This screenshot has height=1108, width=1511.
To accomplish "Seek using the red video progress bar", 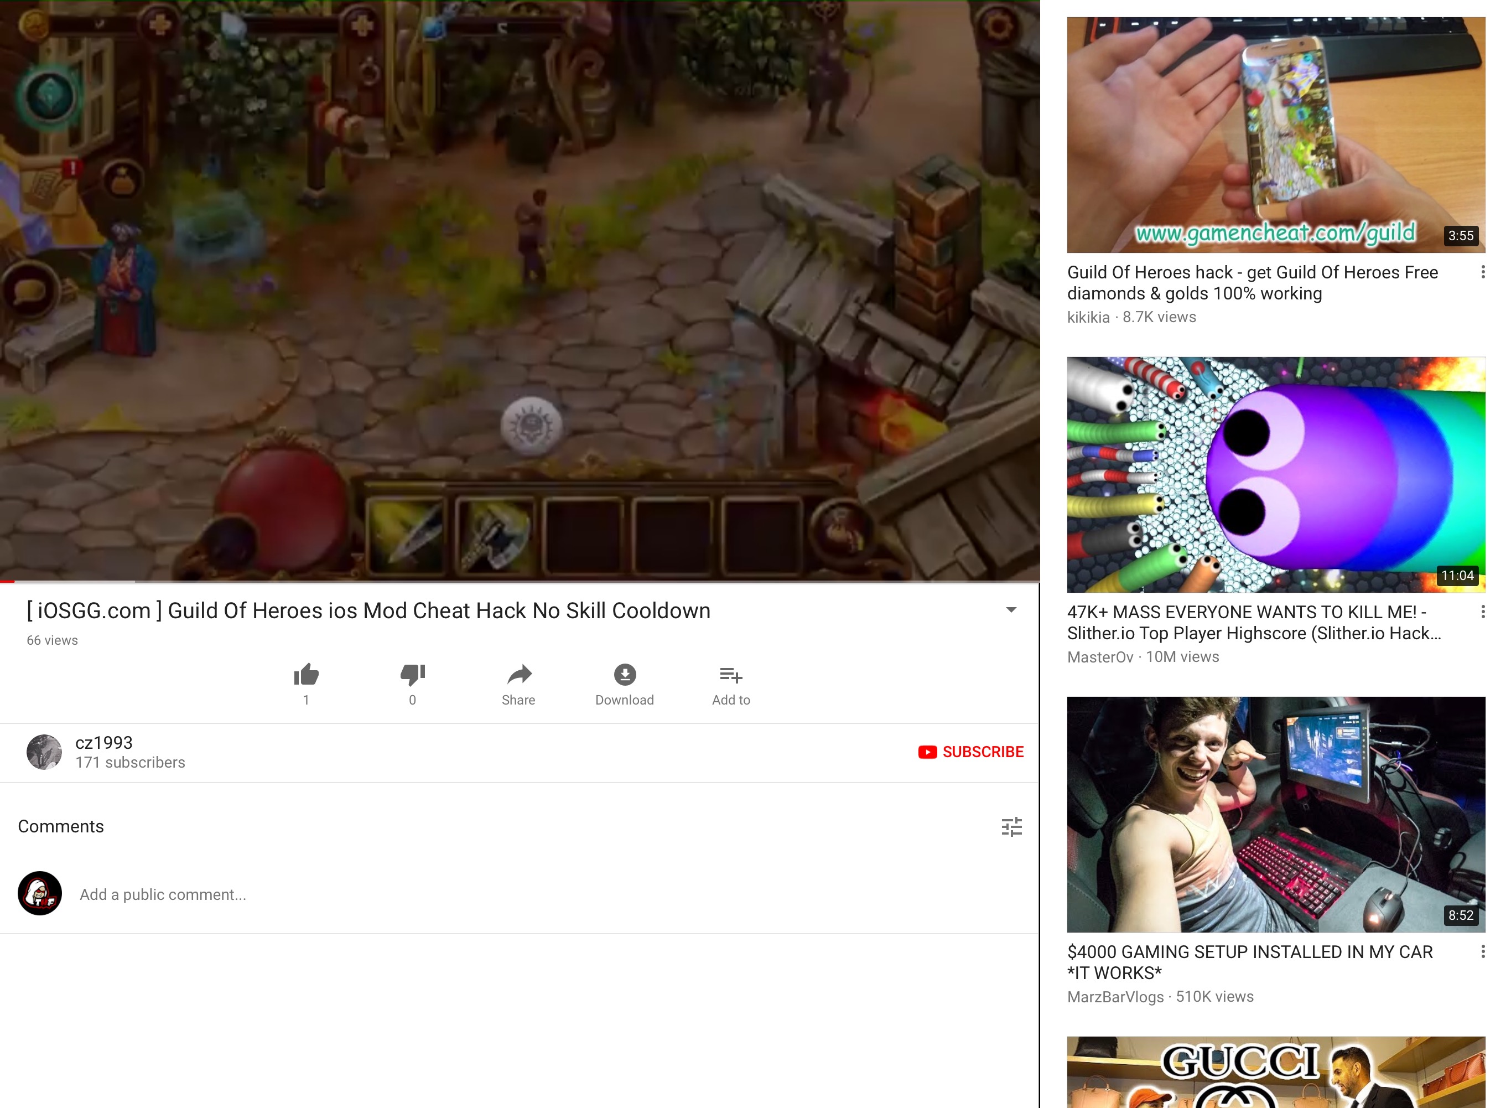I will 520,581.
